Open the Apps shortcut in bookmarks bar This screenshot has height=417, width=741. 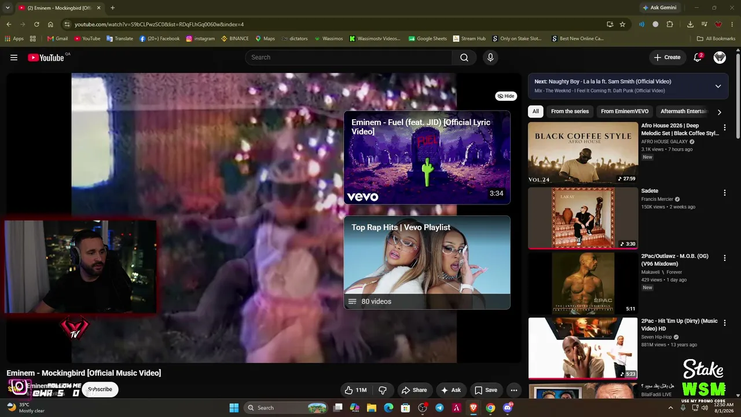point(14,39)
